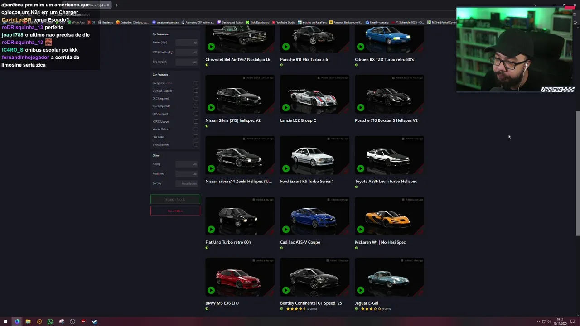Open the Cadillac ATS-V Coupe thumbnail
This screenshot has height=326, width=580.
(314, 216)
